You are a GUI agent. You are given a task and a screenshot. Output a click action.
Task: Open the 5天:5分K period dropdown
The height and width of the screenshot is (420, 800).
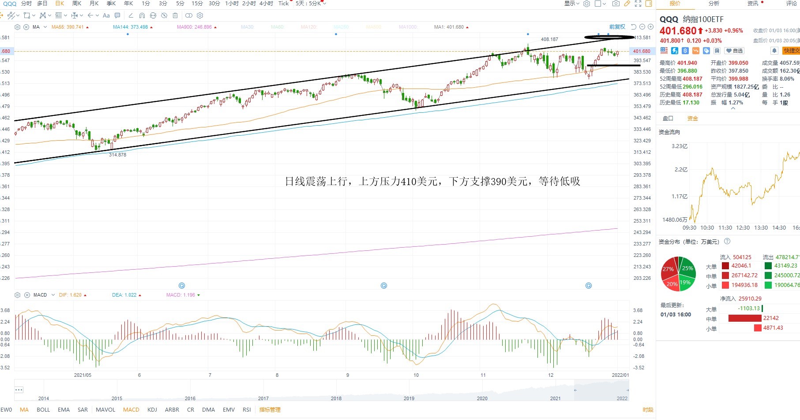coord(311,4)
